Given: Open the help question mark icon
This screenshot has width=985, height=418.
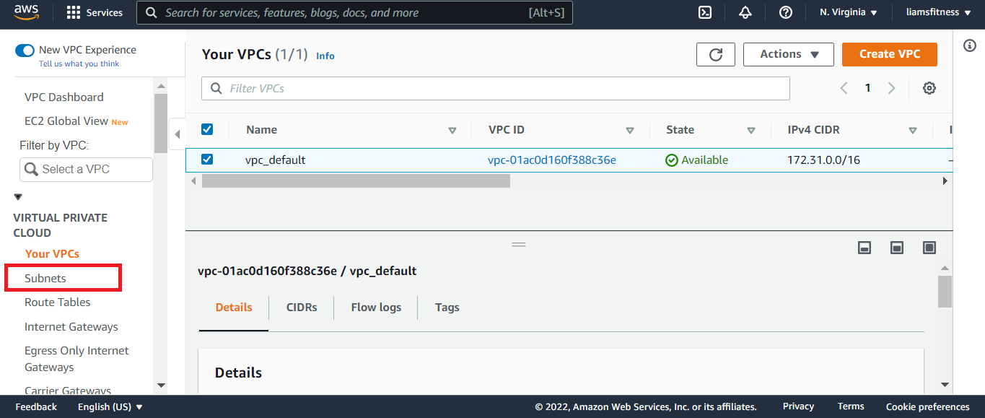Looking at the screenshot, I should (x=786, y=12).
